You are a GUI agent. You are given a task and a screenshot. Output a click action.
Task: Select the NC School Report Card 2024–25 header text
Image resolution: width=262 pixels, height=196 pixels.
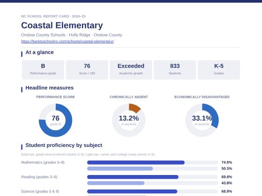(53, 16)
